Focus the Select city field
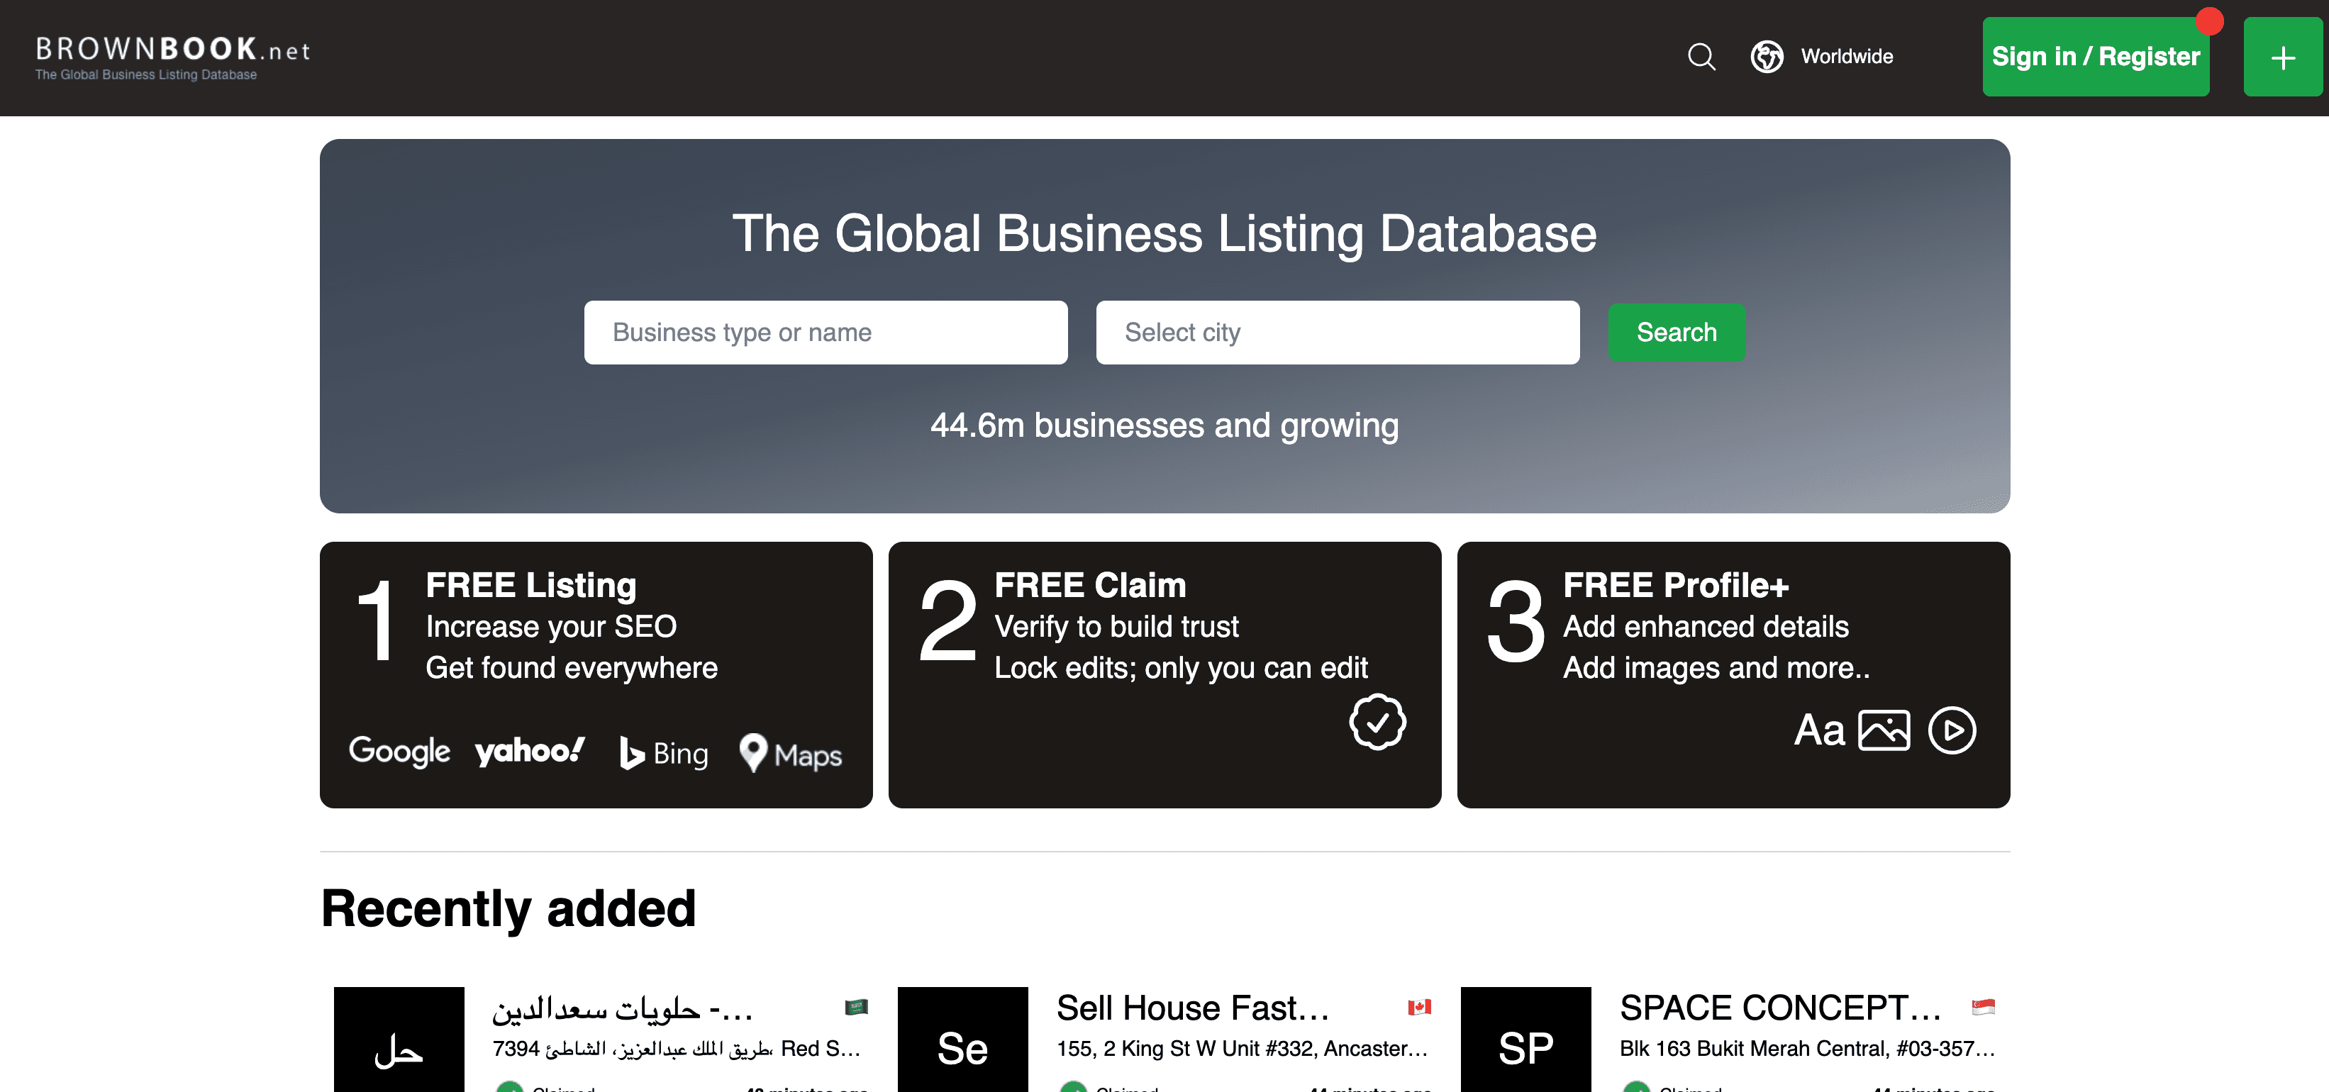 (1337, 333)
